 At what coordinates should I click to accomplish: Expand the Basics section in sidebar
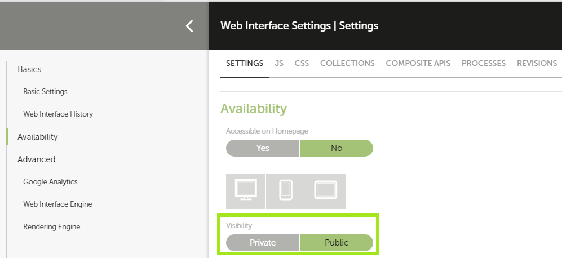29,69
